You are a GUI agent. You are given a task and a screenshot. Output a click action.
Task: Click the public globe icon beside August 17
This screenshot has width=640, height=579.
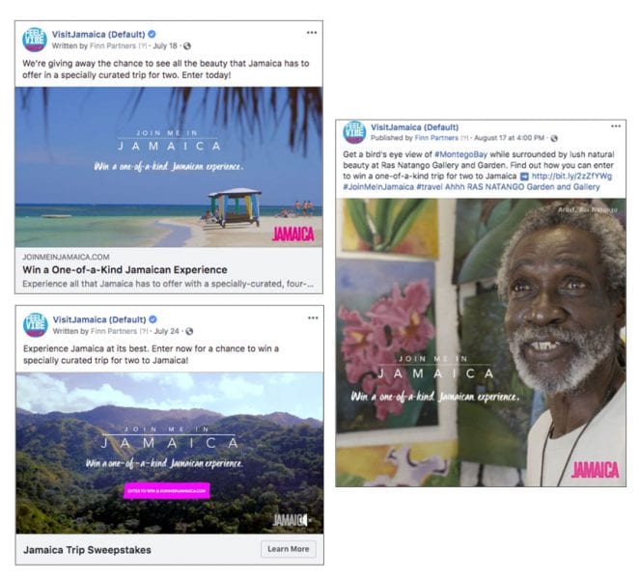tap(554, 138)
